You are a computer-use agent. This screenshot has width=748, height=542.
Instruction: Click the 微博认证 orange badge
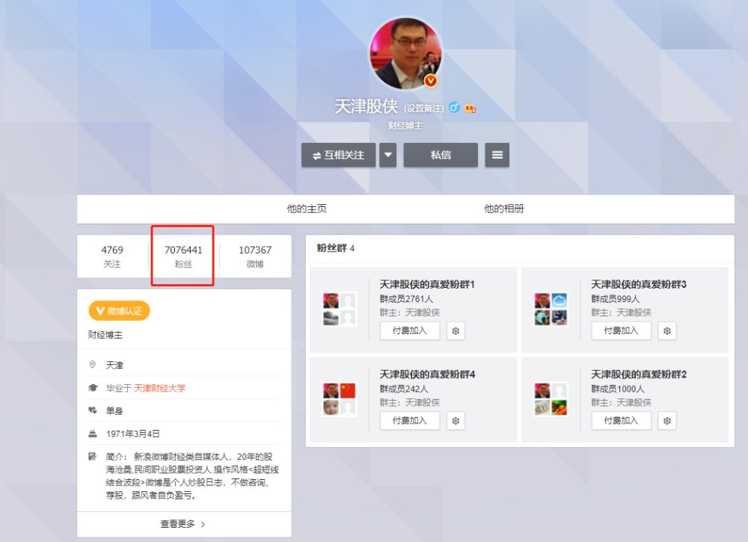point(119,311)
